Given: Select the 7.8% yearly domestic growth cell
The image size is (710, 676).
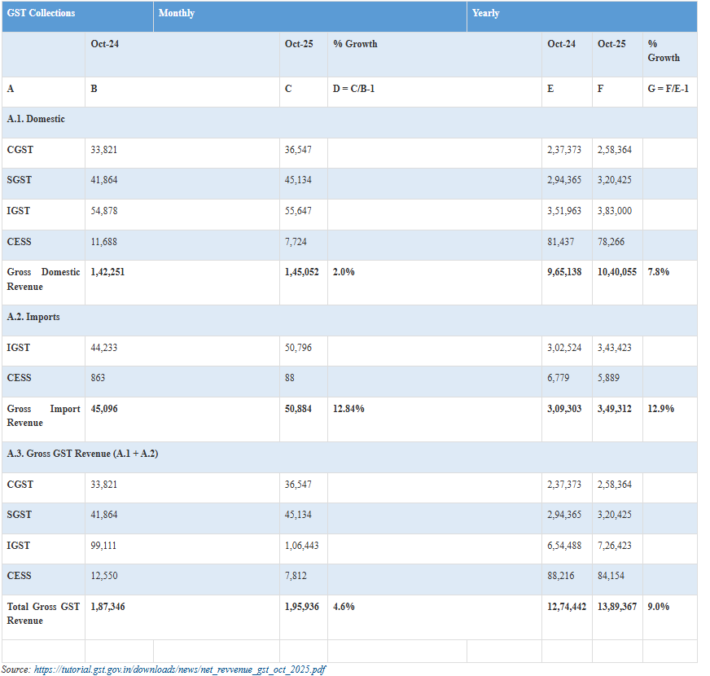Looking at the screenshot, I should (x=658, y=272).
